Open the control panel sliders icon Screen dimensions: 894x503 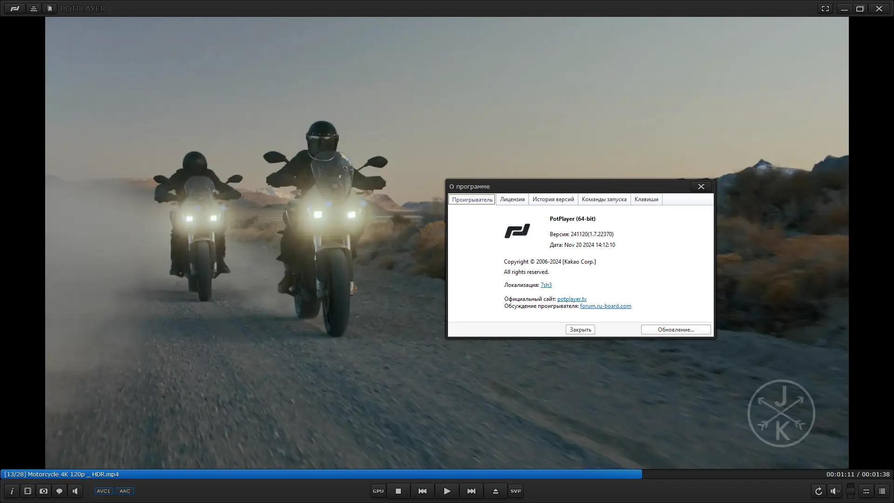[866, 491]
